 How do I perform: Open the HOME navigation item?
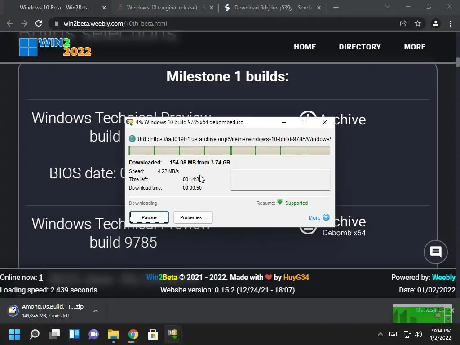pos(305,47)
